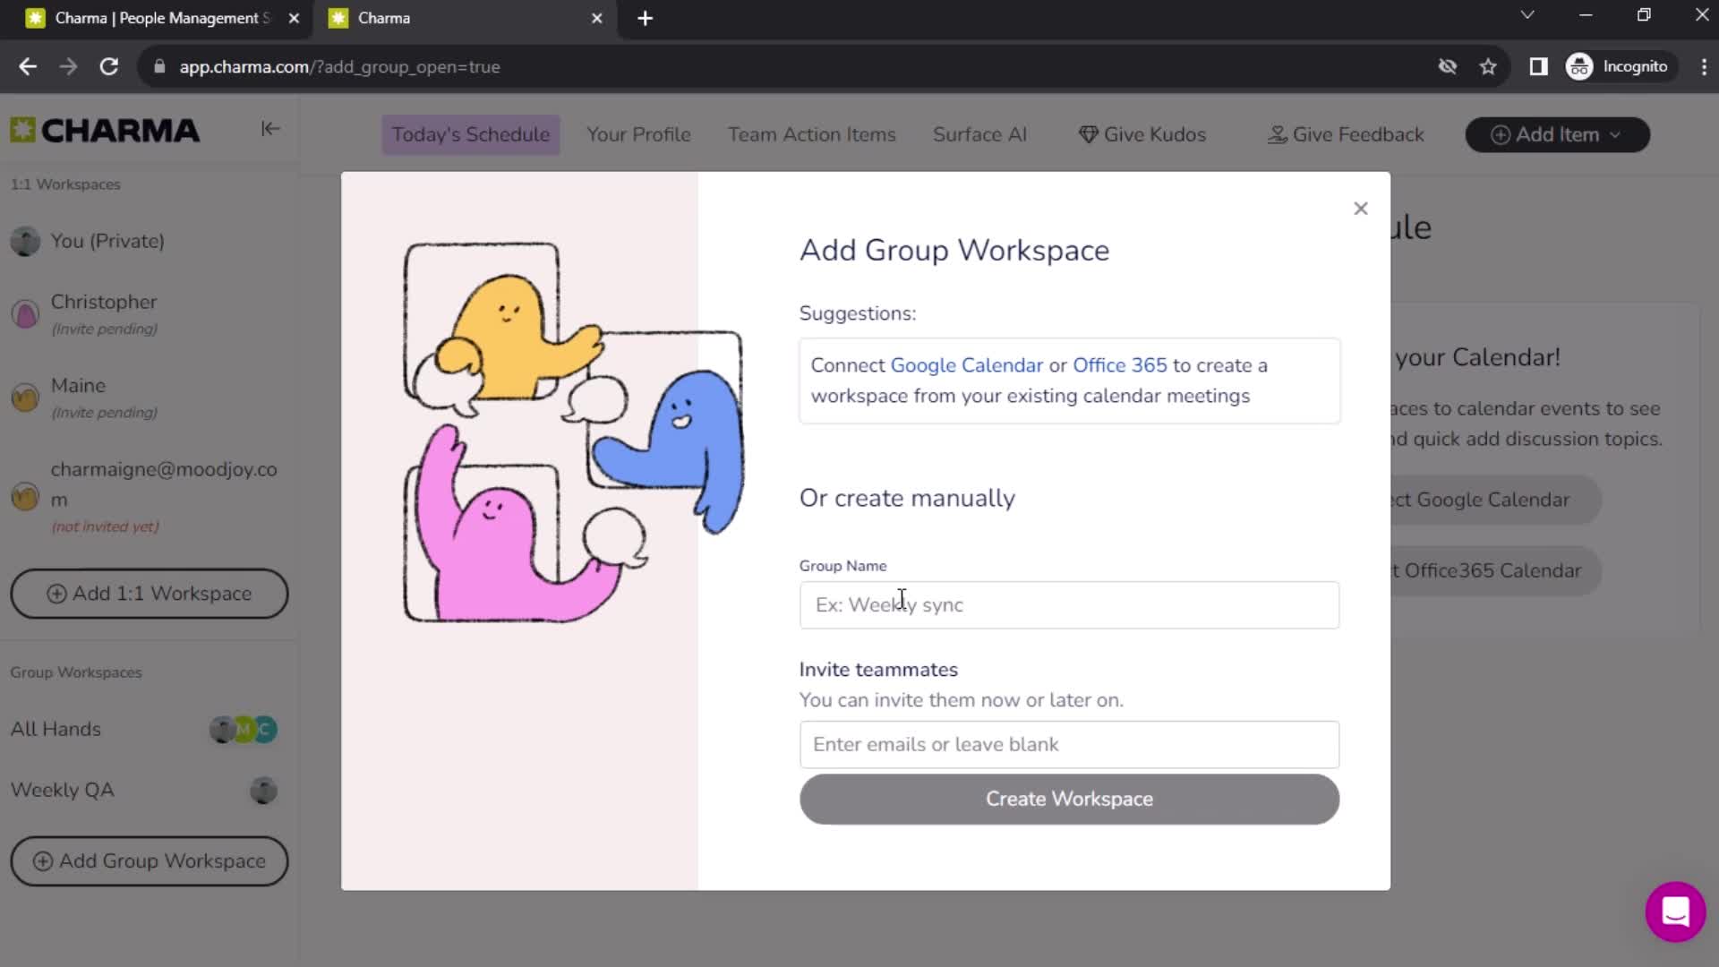The width and height of the screenshot is (1719, 967).
Task: Follow the Office 365 link
Action: pyautogui.click(x=1119, y=365)
